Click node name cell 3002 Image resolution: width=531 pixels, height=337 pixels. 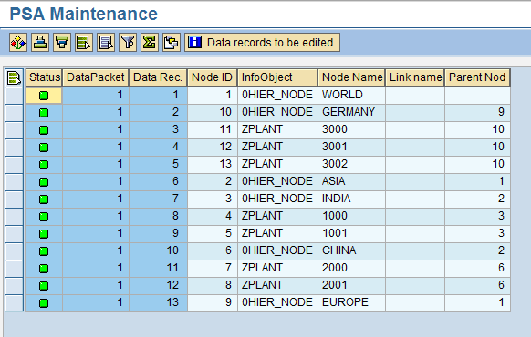tap(351, 164)
